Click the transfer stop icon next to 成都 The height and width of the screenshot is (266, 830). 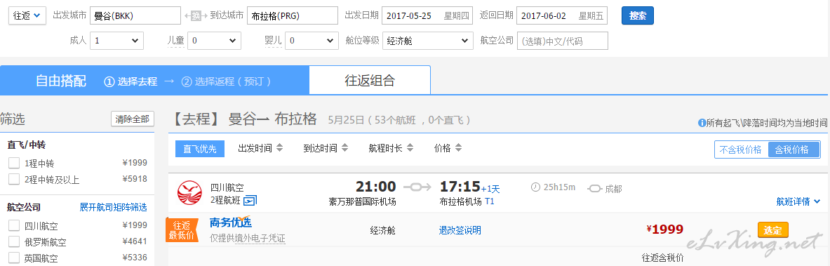click(x=596, y=187)
